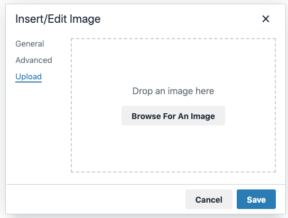The width and height of the screenshot is (288, 218).
Task: Click the 'Drop an image here' text
Action: tap(173, 91)
